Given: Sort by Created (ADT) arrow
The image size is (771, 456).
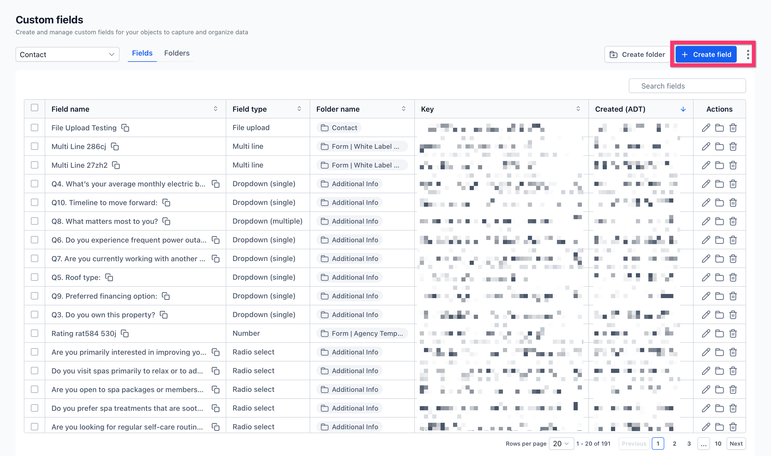Looking at the screenshot, I should (x=683, y=109).
